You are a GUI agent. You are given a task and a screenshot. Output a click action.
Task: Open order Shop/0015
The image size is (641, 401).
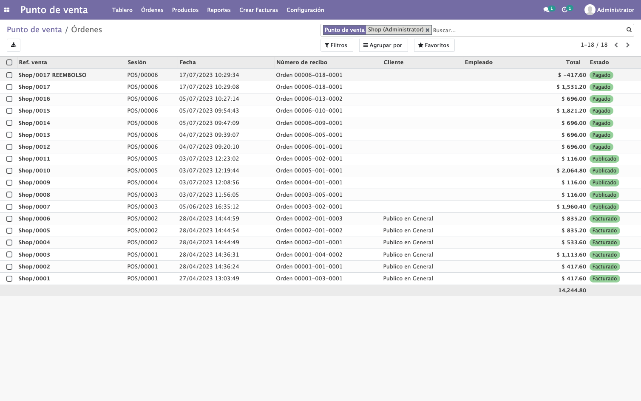[x=34, y=111]
